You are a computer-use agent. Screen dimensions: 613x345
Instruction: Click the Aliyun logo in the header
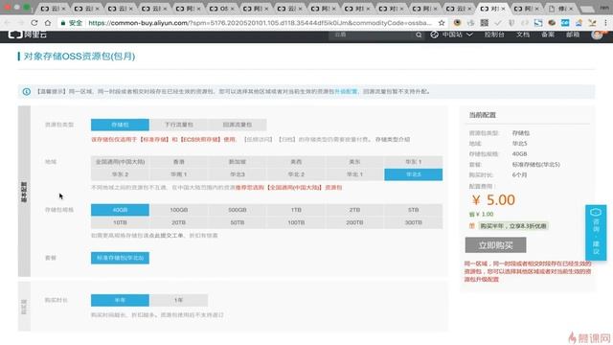28,34
